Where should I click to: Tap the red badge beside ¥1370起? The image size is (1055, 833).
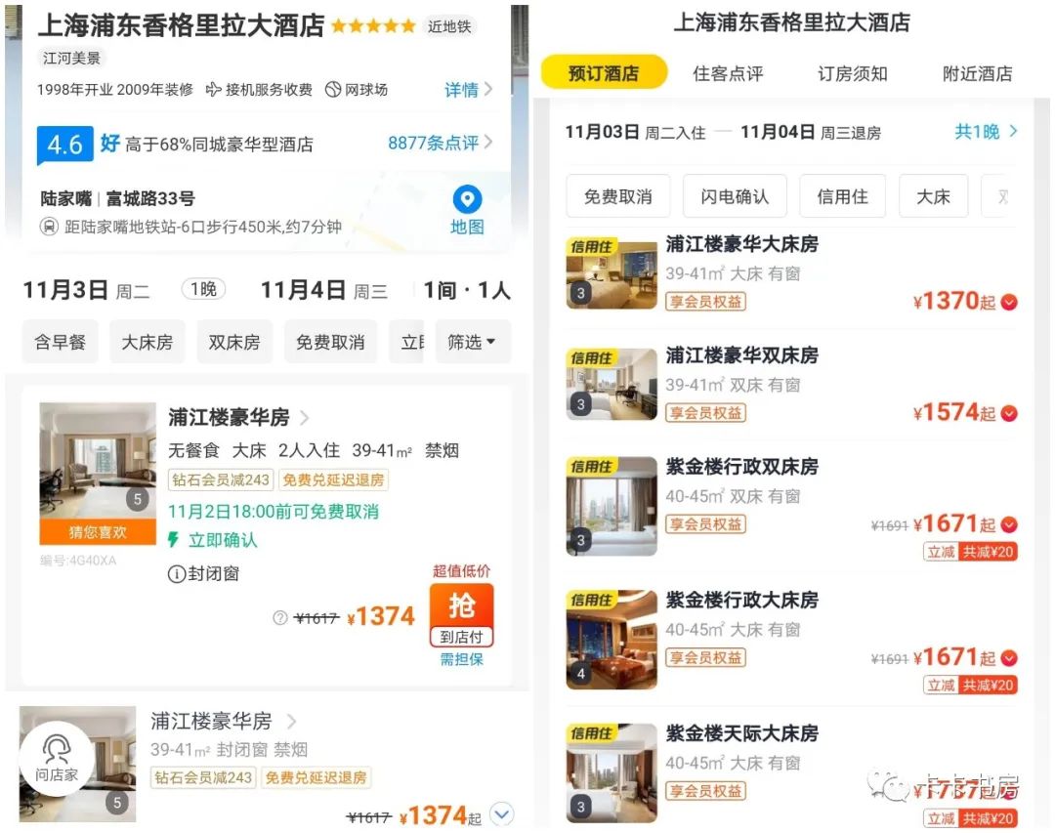coord(1008,302)
